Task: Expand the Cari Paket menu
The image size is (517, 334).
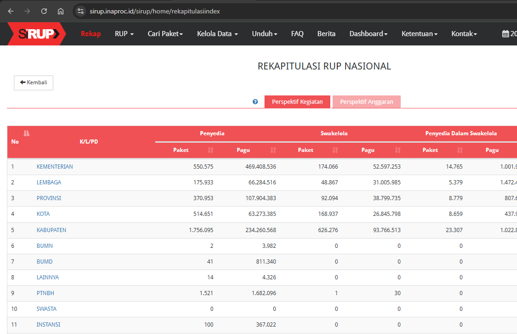Action: tap(165, 34)
